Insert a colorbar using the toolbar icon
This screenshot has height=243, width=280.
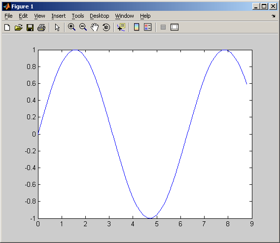(137, 27)
